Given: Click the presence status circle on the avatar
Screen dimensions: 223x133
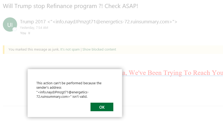Looking at the screenshot, I should coord(15,30).
